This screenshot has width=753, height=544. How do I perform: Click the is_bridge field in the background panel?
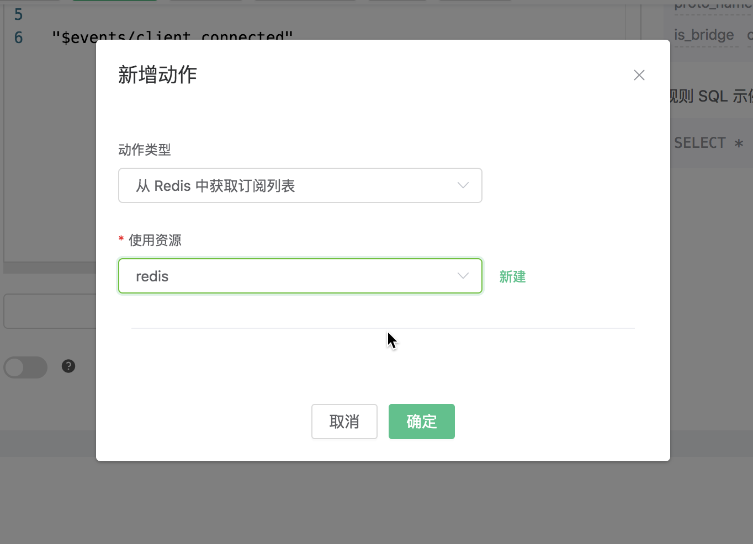point(704,35)
